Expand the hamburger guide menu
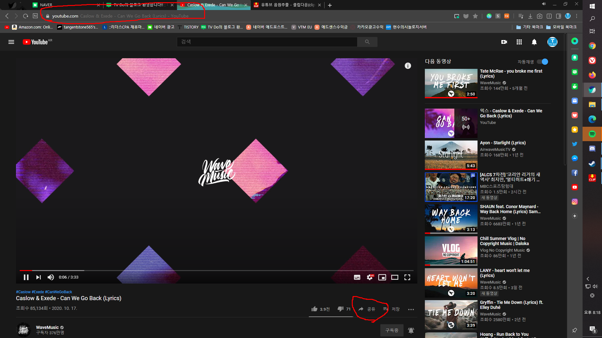The width and height of the screenshot is (602, 338). 11,42
